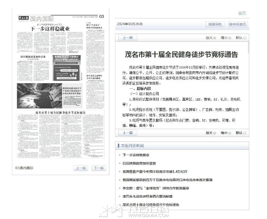The width and height of the screenshot is (267, 219).
Task: Enlarge text with the top 放大 control
Action: point(211,38)
